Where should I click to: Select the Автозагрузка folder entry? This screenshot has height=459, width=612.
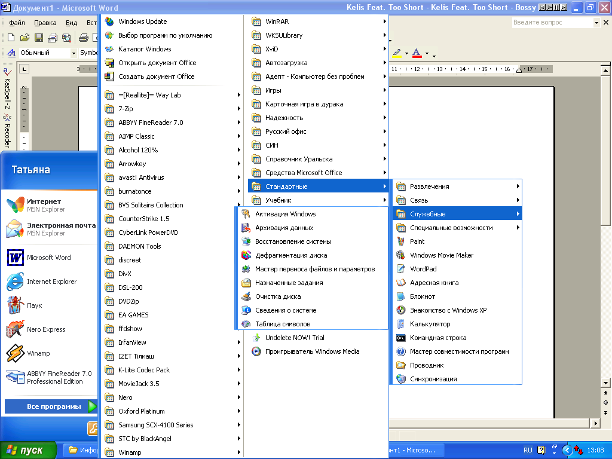pyautogui.click(x=318, y=63)
